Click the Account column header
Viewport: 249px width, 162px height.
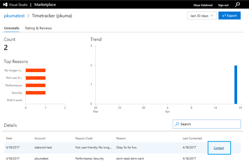pos(40,138)
